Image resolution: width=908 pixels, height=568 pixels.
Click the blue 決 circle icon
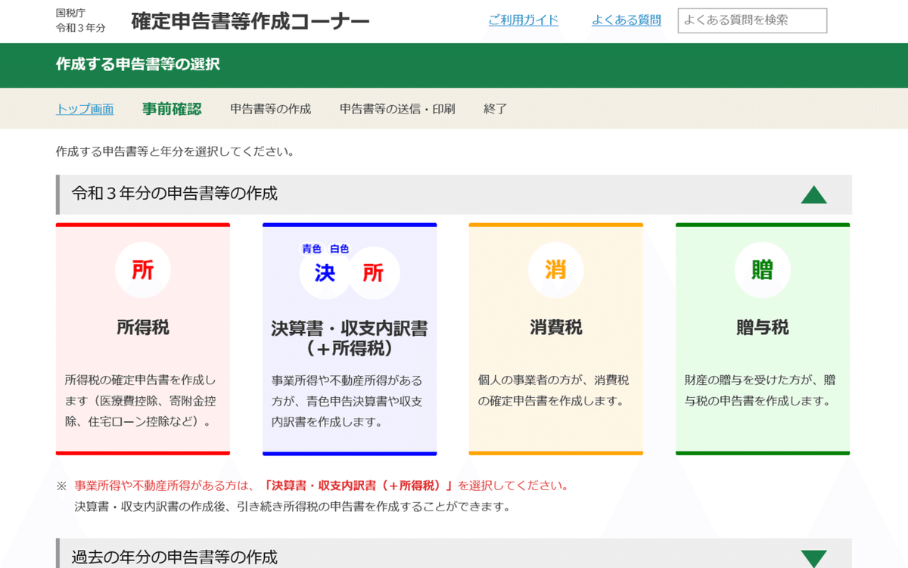[324, 274]
